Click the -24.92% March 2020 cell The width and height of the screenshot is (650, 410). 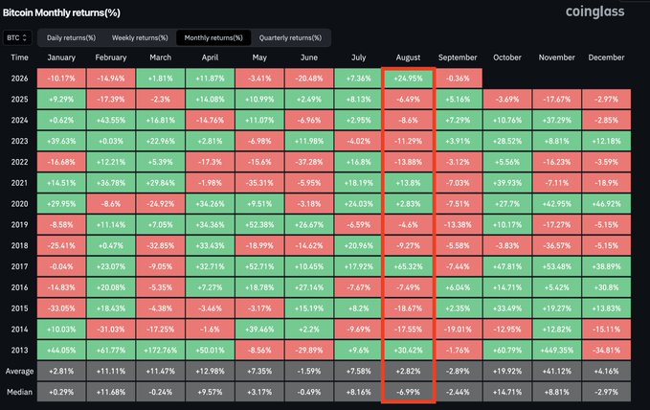pos(161,204)
